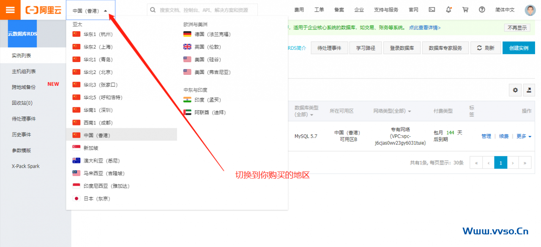Dismiss the banner with 不再显示
Image resolution: width=541 pixels, height=247 pixels.
tap(517, 28)
